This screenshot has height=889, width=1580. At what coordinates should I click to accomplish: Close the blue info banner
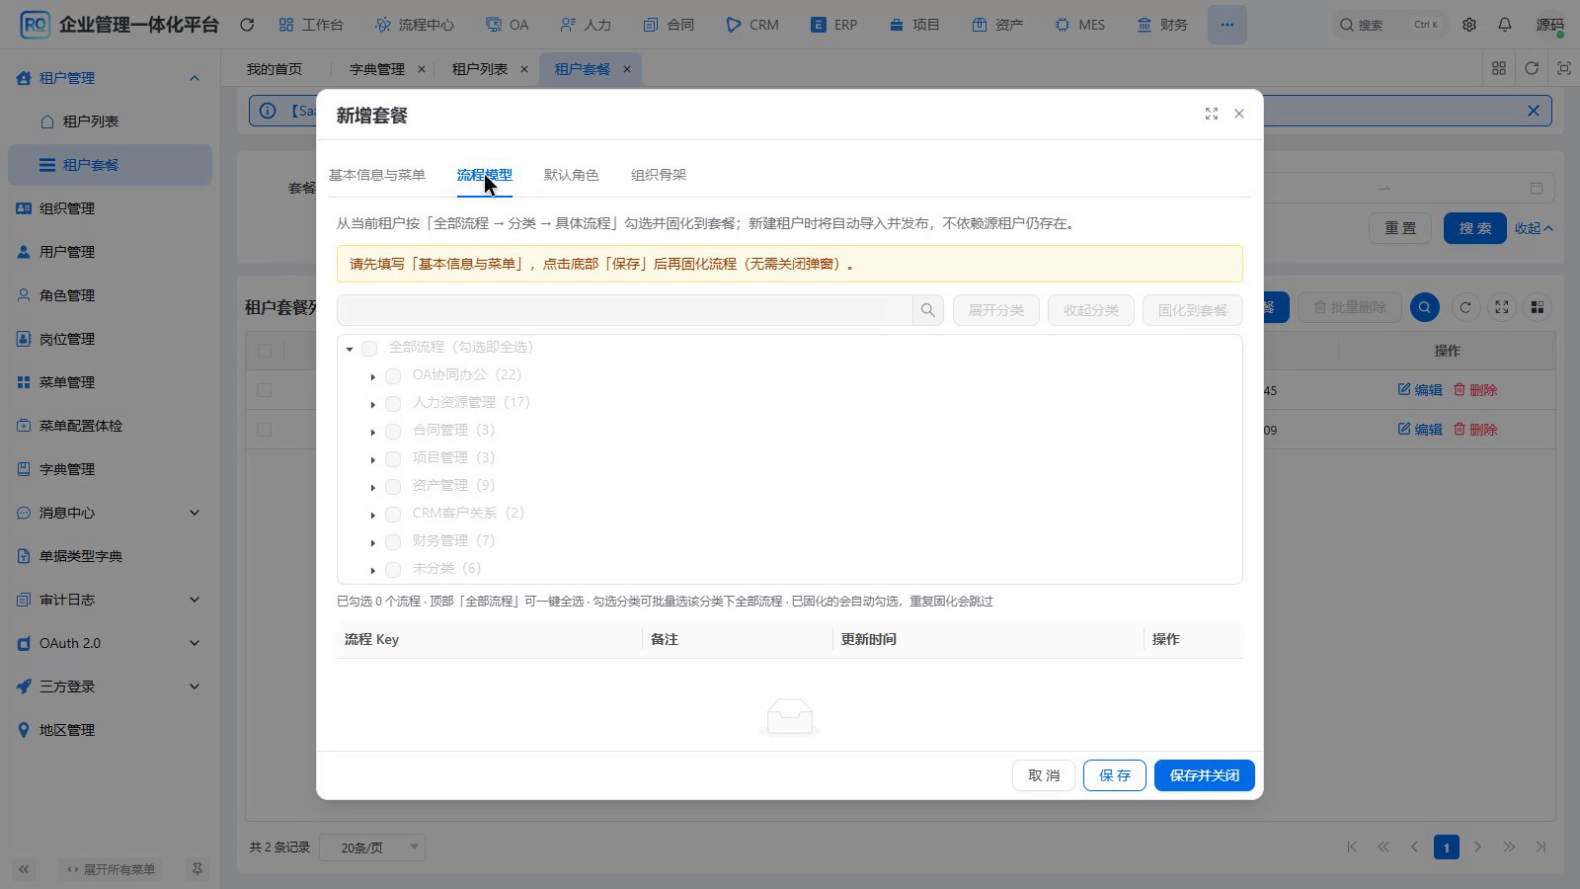[1534, 111]
